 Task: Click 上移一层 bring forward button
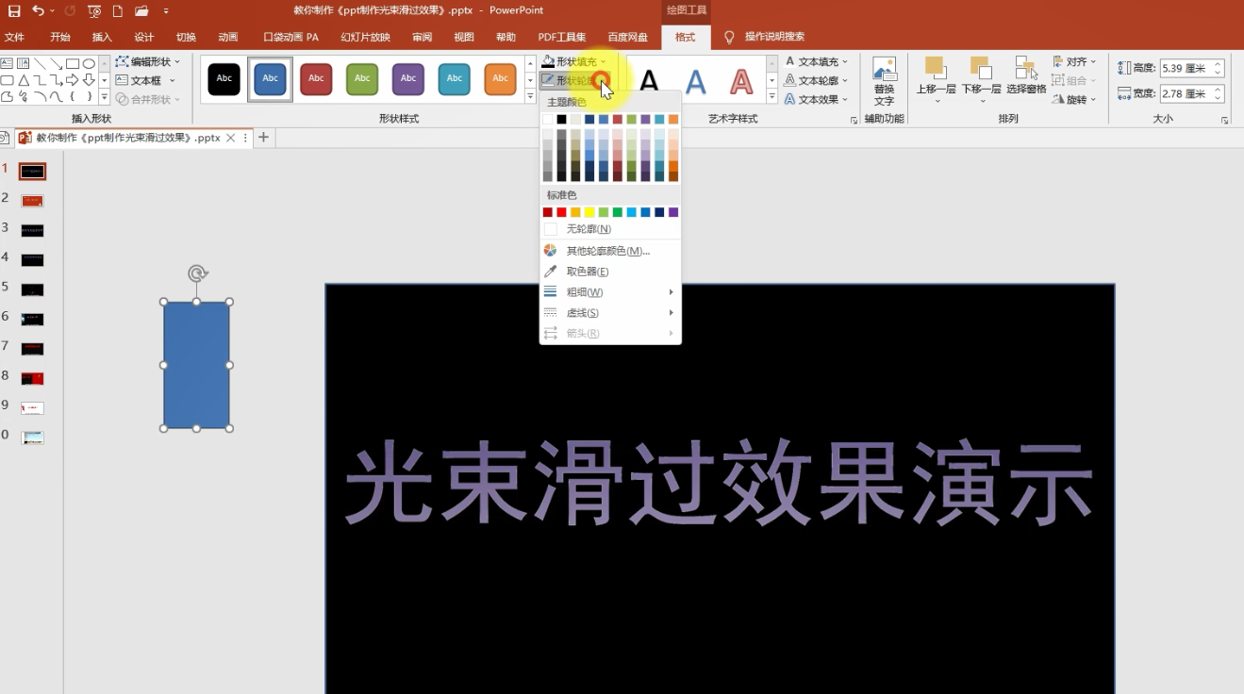point(936,79)
